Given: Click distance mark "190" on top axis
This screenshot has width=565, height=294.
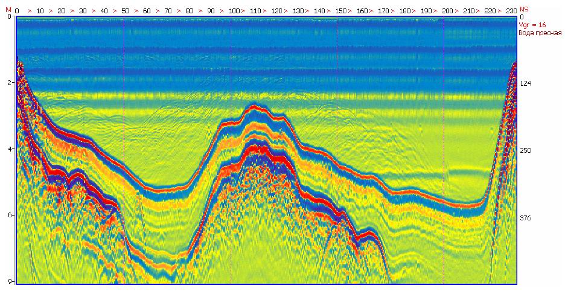Looking at the screenshot, I should click(x=426, y=11).
